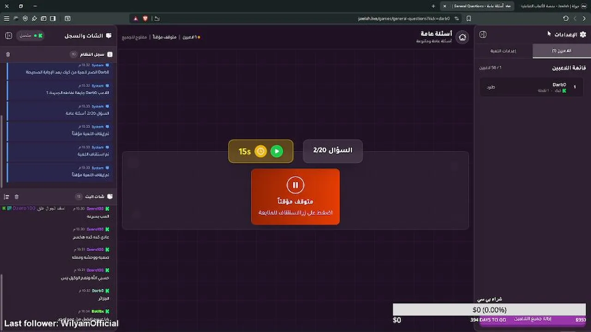
Task: Click the 1 / 50 players count
Action: 490,68
